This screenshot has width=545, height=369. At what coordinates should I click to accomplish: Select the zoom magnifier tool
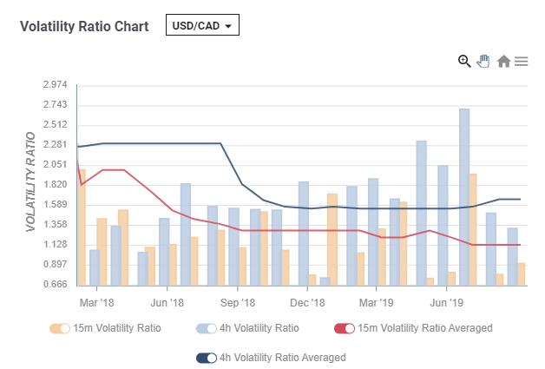pos(464,61)
